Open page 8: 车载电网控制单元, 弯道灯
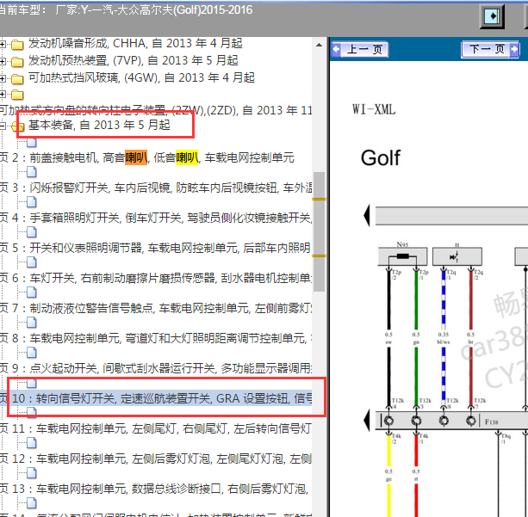The width and height of the screenshot is (528, 517). tap(156, 338)
